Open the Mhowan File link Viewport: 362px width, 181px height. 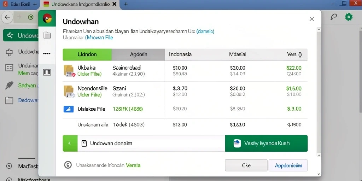coord(99,37)
